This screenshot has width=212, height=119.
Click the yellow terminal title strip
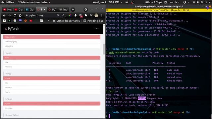click(x=159, y=10)
